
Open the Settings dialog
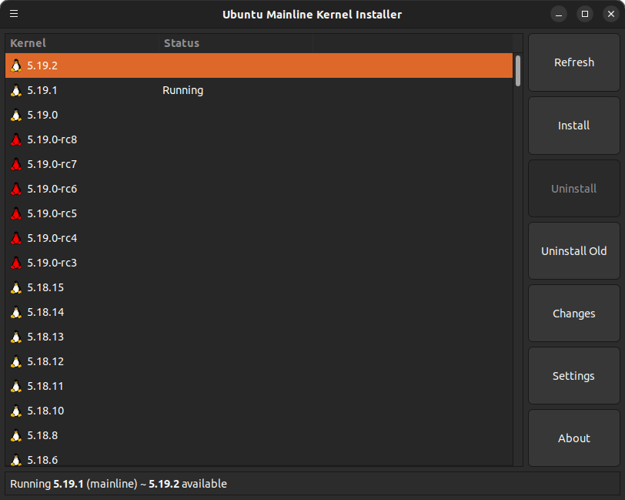pyautogui.click(x=574, y=376)
